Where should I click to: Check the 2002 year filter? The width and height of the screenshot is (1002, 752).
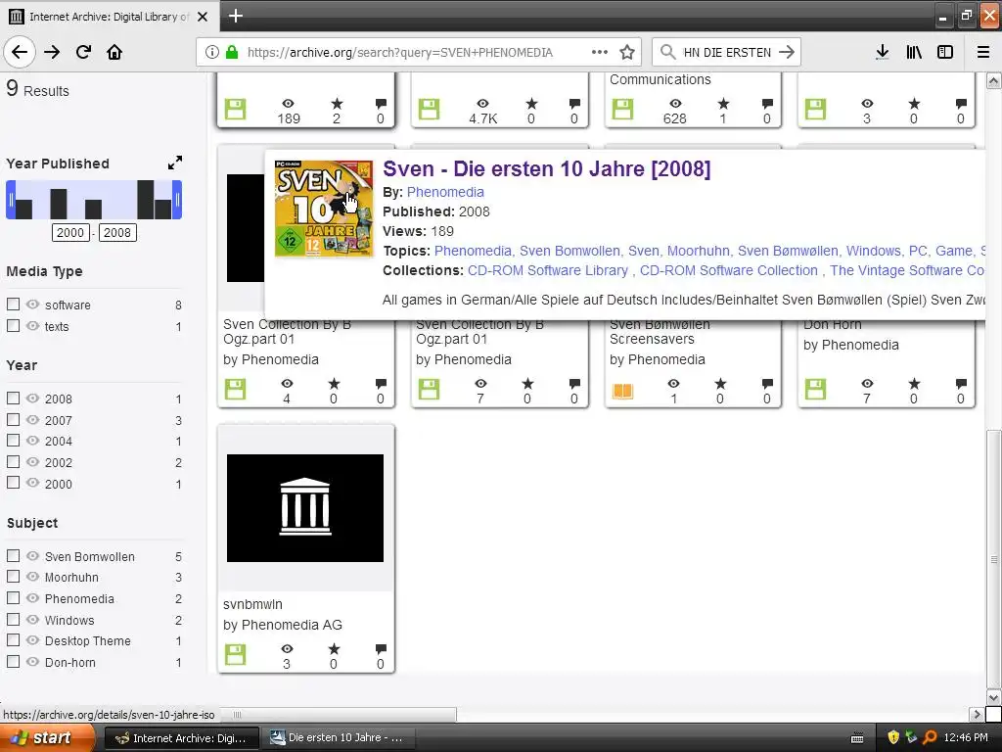click(x=13, y=461)
